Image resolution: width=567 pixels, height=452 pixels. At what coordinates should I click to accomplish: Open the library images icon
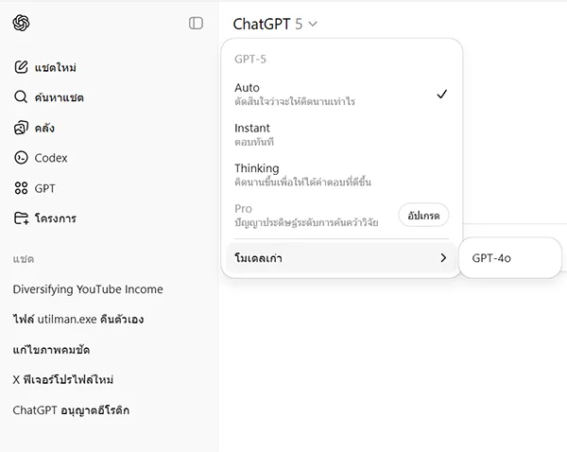[x=22, y=128]
